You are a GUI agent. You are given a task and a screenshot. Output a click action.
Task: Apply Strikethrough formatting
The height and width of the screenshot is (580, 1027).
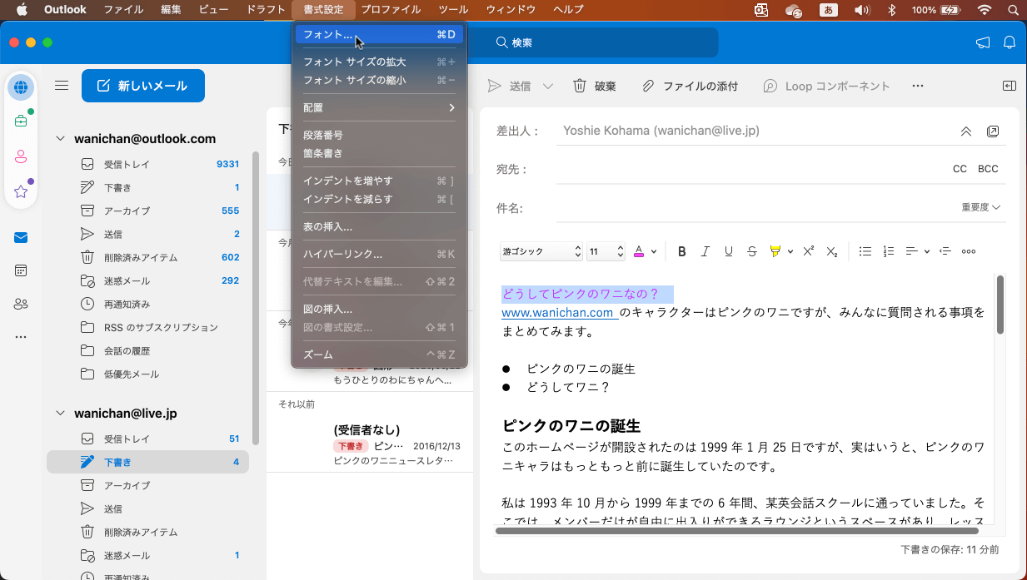(752, 251)
